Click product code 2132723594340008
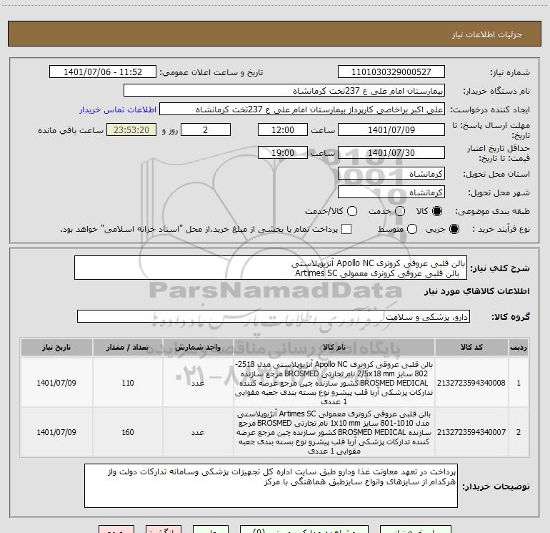The width and height of the screenshot is (550, 533). (471, 383)
